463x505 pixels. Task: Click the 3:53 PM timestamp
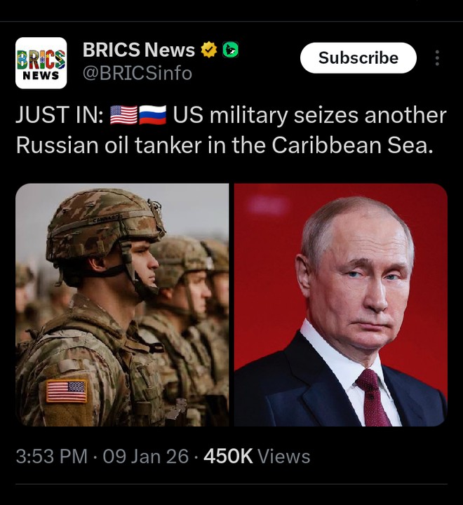52,457
